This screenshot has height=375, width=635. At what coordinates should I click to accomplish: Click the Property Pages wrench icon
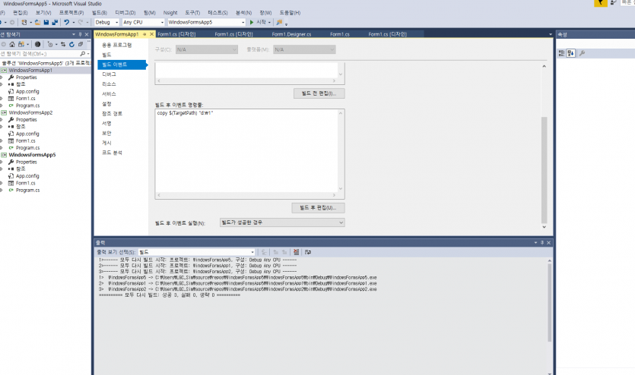click(582, 53)
